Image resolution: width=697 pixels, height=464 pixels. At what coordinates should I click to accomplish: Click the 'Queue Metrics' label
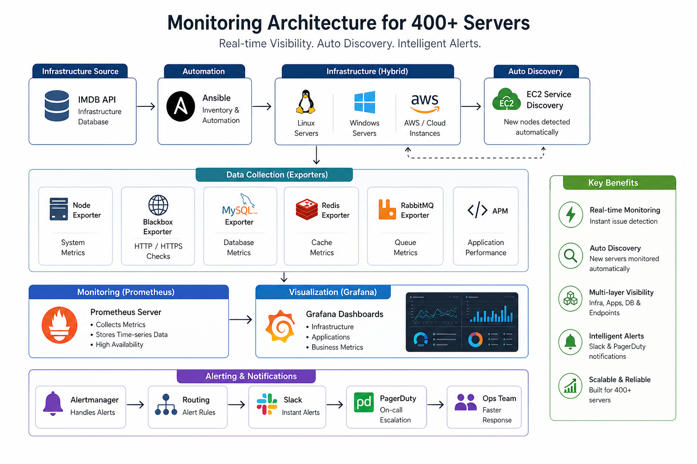pyautogui.click(x=406, y=248)
